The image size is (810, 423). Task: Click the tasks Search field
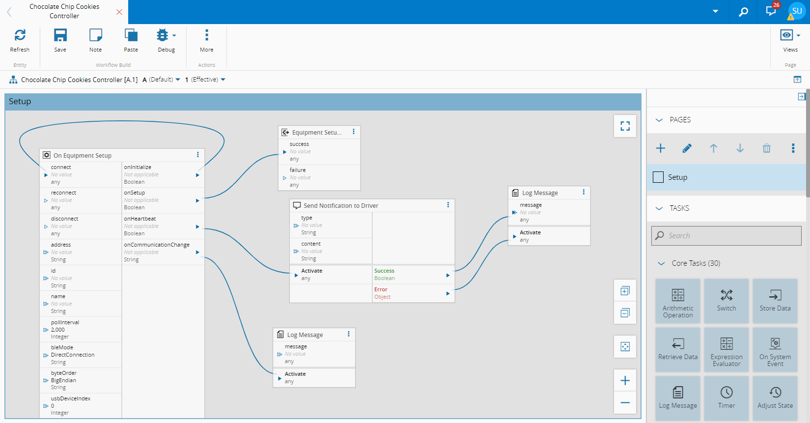(726, 236)
